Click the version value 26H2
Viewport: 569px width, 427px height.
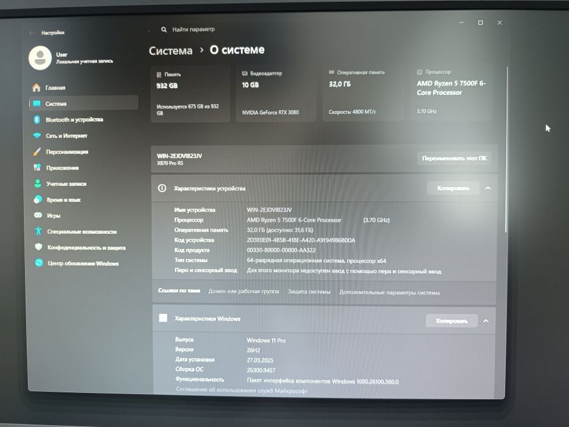[253, 350]
